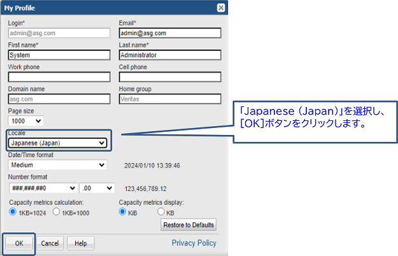Click the Work phone field
Image resolution: width=398 pixels, height=256 pixels.
point(59,77)
